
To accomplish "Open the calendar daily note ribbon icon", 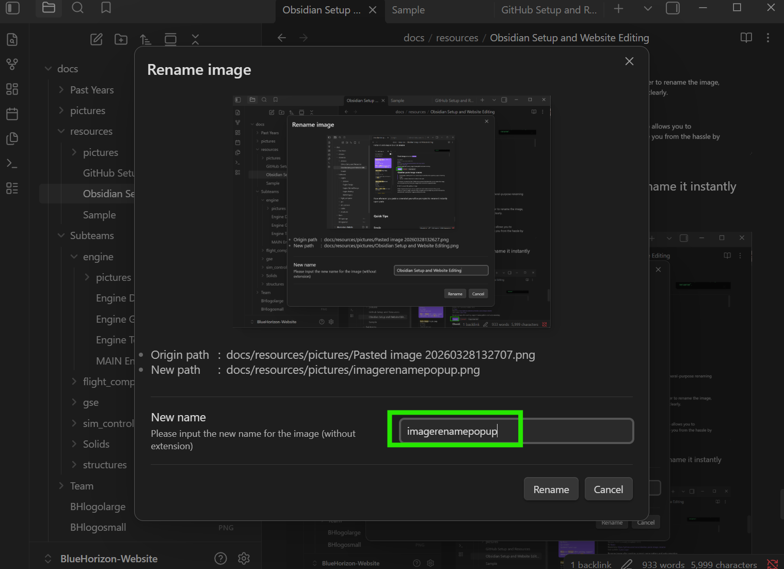I will (x=12, y=114).
